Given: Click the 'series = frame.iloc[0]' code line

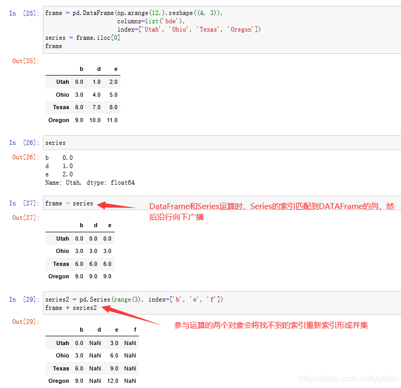Looking at the screenshot, I should [x=83, y=38].
